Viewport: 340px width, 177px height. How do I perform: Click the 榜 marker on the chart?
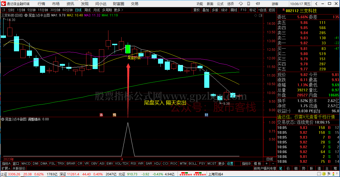pyautogui.click(x=115, y=115)
